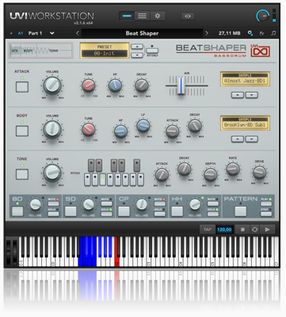Viewport: 286px width, 317px height.
Task: Click the ATK BODY TONE waveform display
Action: 40,50
